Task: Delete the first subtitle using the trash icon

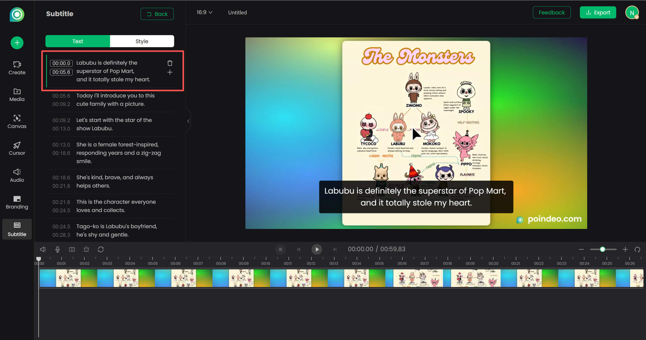Action: tap(170, 63)
